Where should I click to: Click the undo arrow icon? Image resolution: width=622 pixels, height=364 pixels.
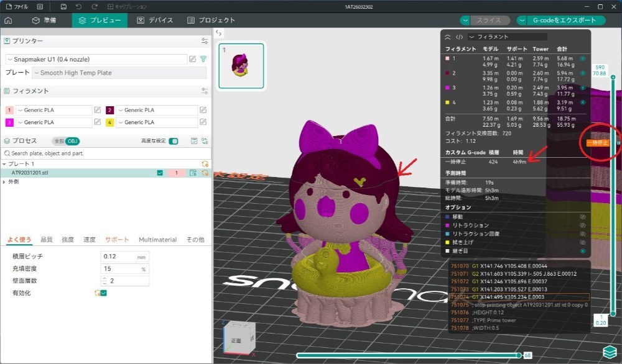tap(78, 7)
